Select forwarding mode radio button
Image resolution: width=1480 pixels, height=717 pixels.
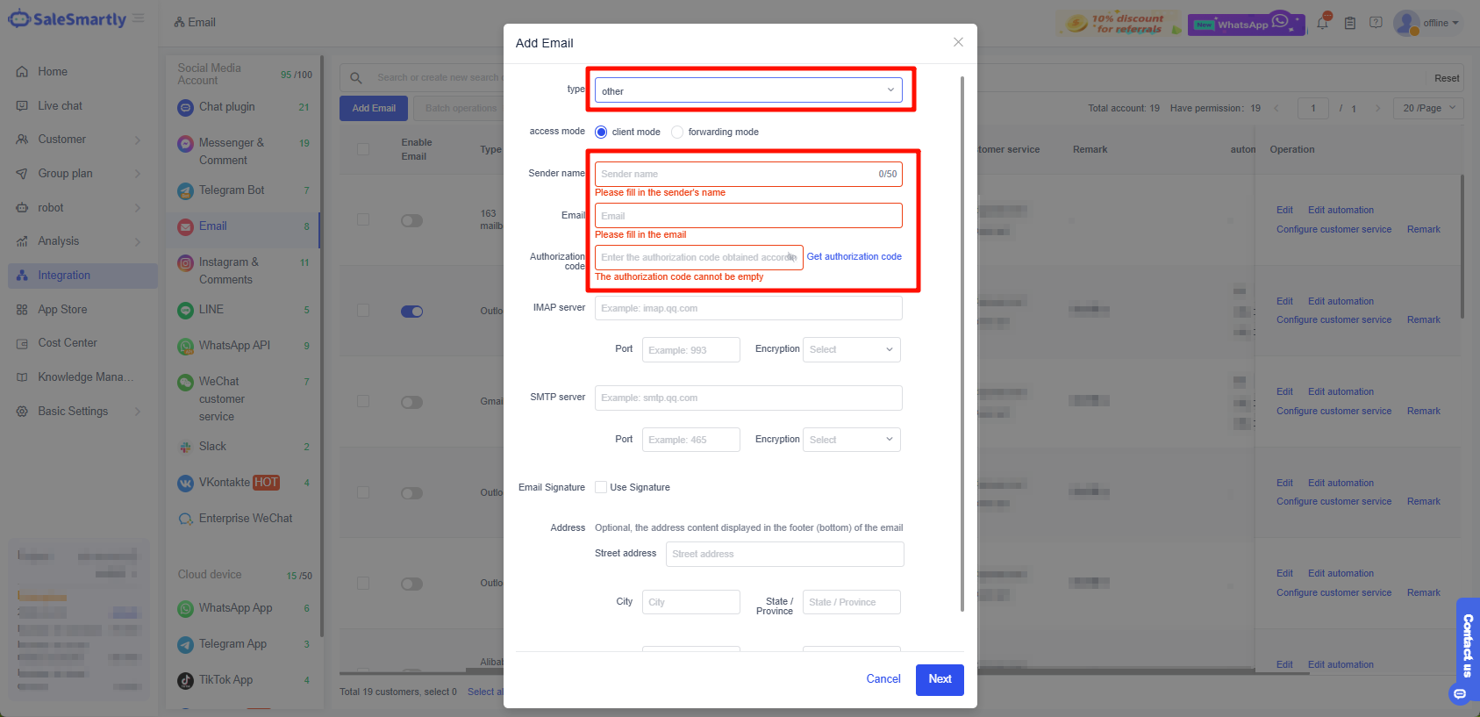[677, 132]
